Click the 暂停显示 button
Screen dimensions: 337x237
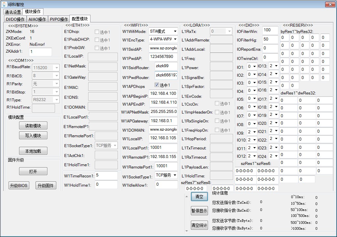coord(199,211)
